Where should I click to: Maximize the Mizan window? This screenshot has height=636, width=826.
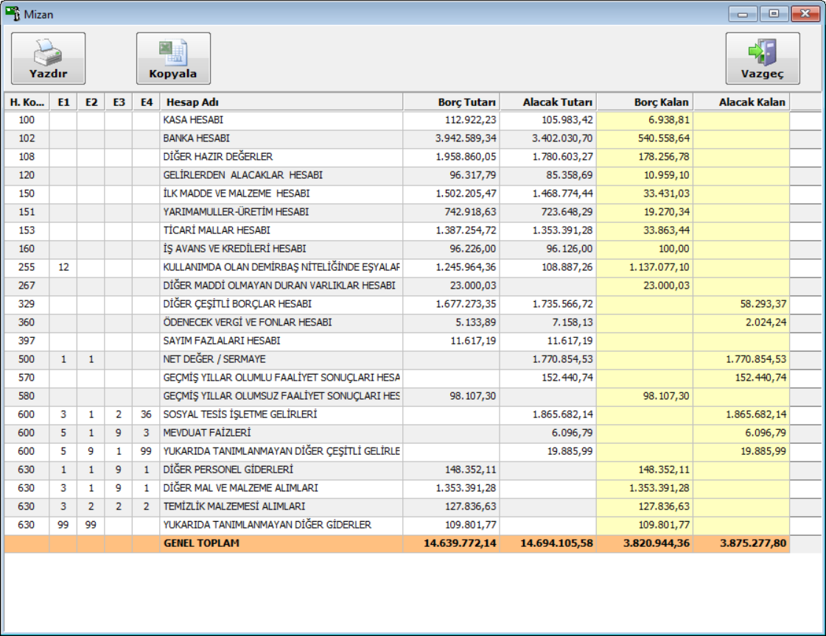pyautogui.click(x=774, y=14)
